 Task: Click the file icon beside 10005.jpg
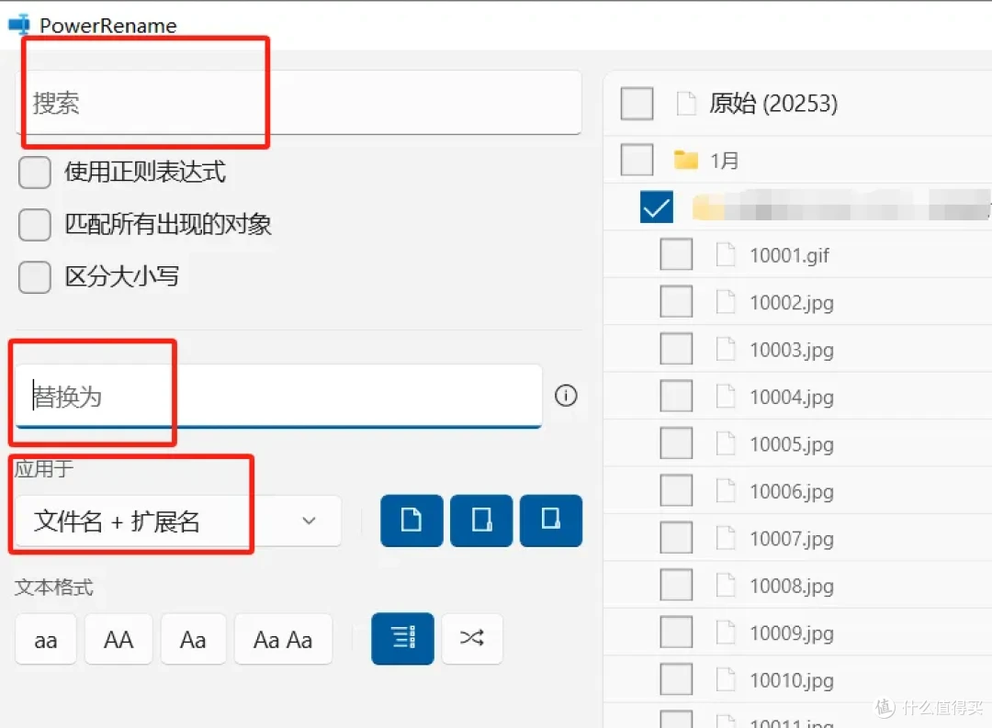(726, 443)
